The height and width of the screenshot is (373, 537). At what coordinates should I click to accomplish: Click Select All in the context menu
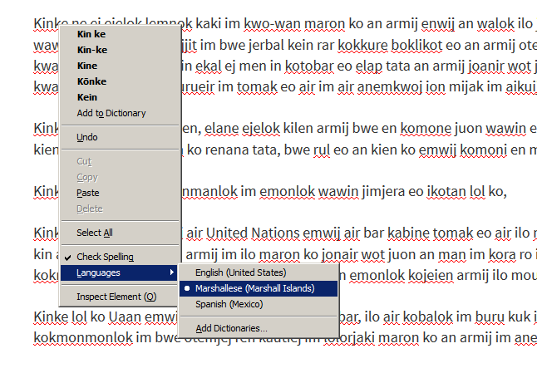120,233
